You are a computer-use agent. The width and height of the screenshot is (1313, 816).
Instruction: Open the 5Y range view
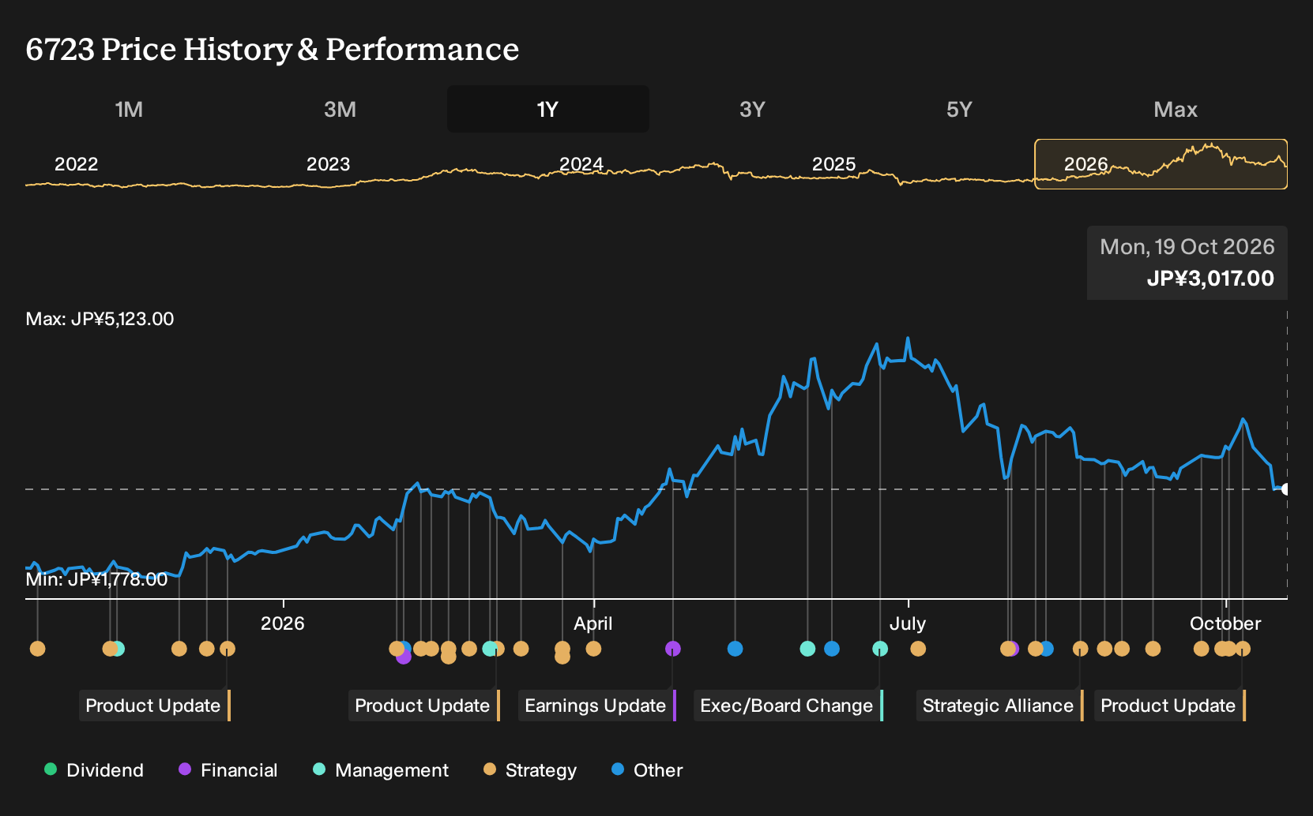pyautogui.click(x=959, y=109)
